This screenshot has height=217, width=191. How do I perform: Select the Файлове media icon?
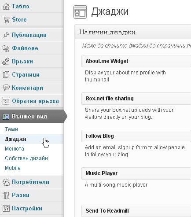6,48
